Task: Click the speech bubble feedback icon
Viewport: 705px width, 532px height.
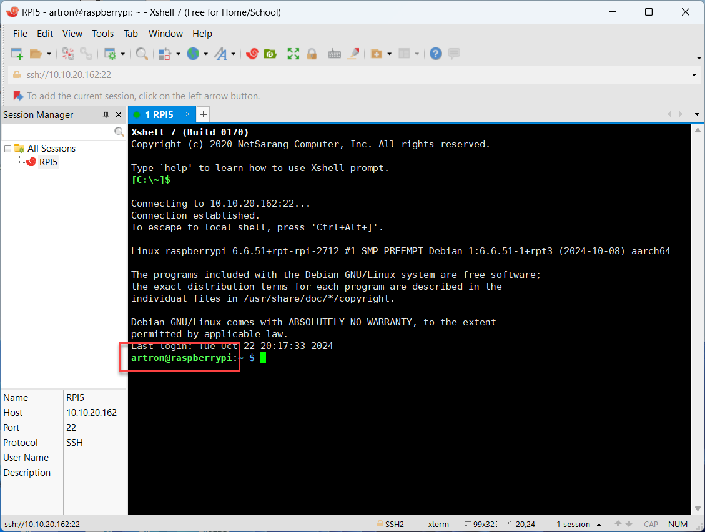Action: (454, 54)
